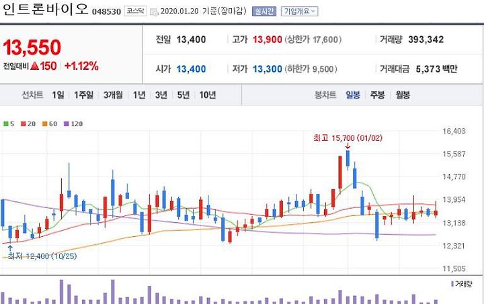Select the 3개월 line chart tab
The height and width of the screenshot is (304, 484).
coord(113,95)
